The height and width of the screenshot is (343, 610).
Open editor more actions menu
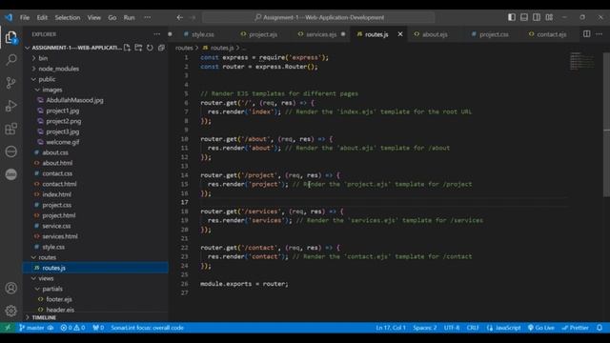point(599,34)
